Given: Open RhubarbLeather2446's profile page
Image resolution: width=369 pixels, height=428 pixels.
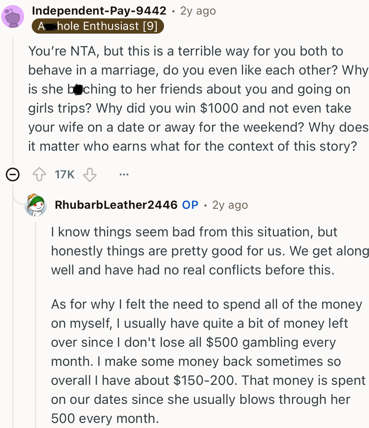Looking at the screenshot, I should click(x=116, y=205).
